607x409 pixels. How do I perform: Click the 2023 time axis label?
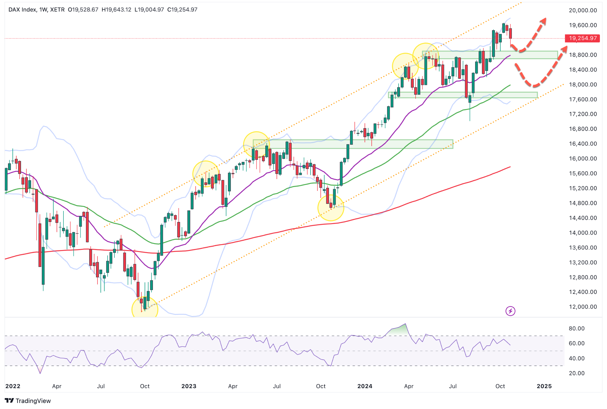point(189,386)
